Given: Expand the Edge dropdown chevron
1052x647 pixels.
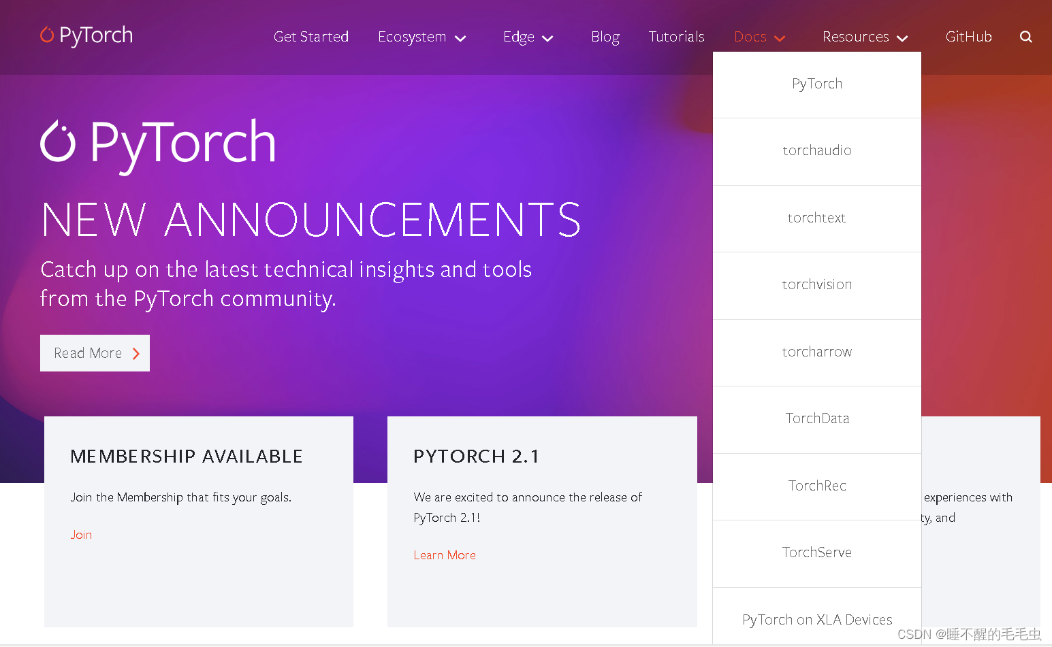Looking at the screenshot, I should pos(547,39).
